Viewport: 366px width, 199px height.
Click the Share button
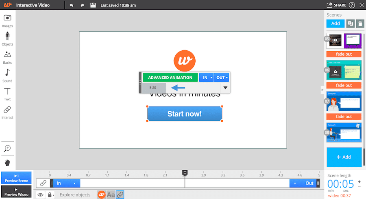[336, 5]
